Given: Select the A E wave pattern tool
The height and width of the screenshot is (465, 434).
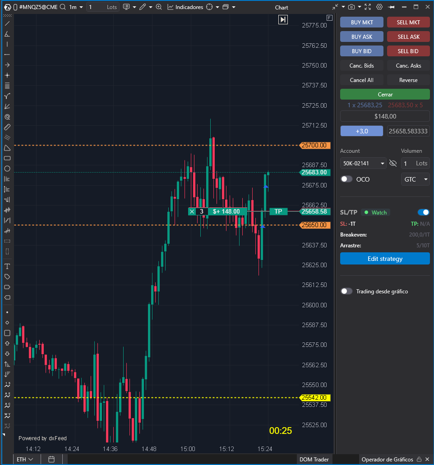Looking at the screenshot, I should point(7,395).
